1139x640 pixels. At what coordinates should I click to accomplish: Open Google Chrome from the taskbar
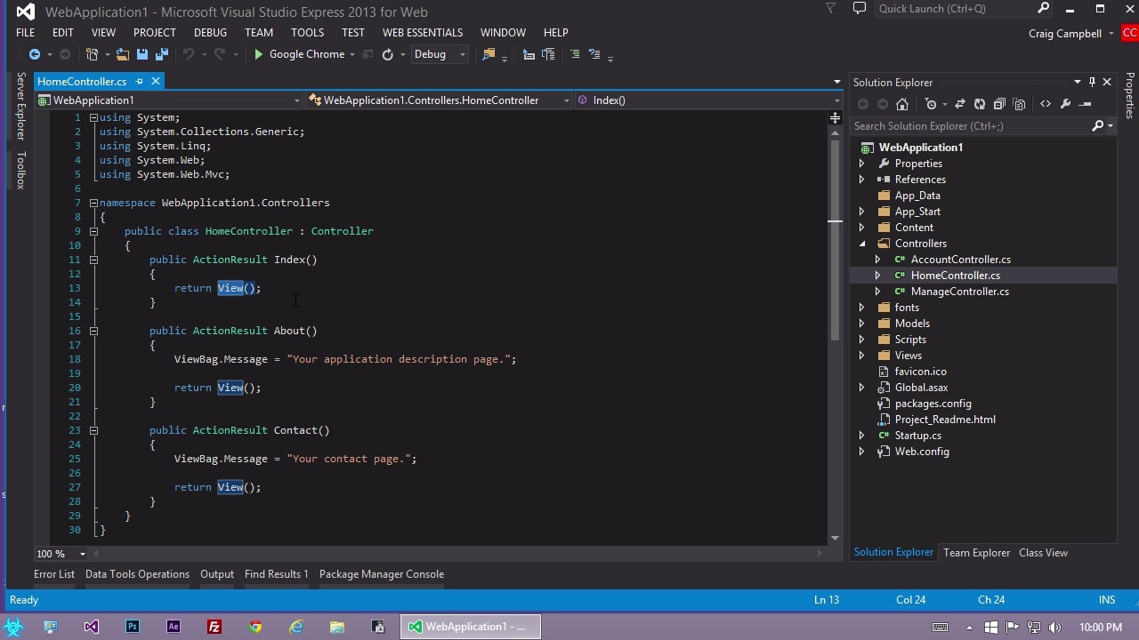click(255, 627)
